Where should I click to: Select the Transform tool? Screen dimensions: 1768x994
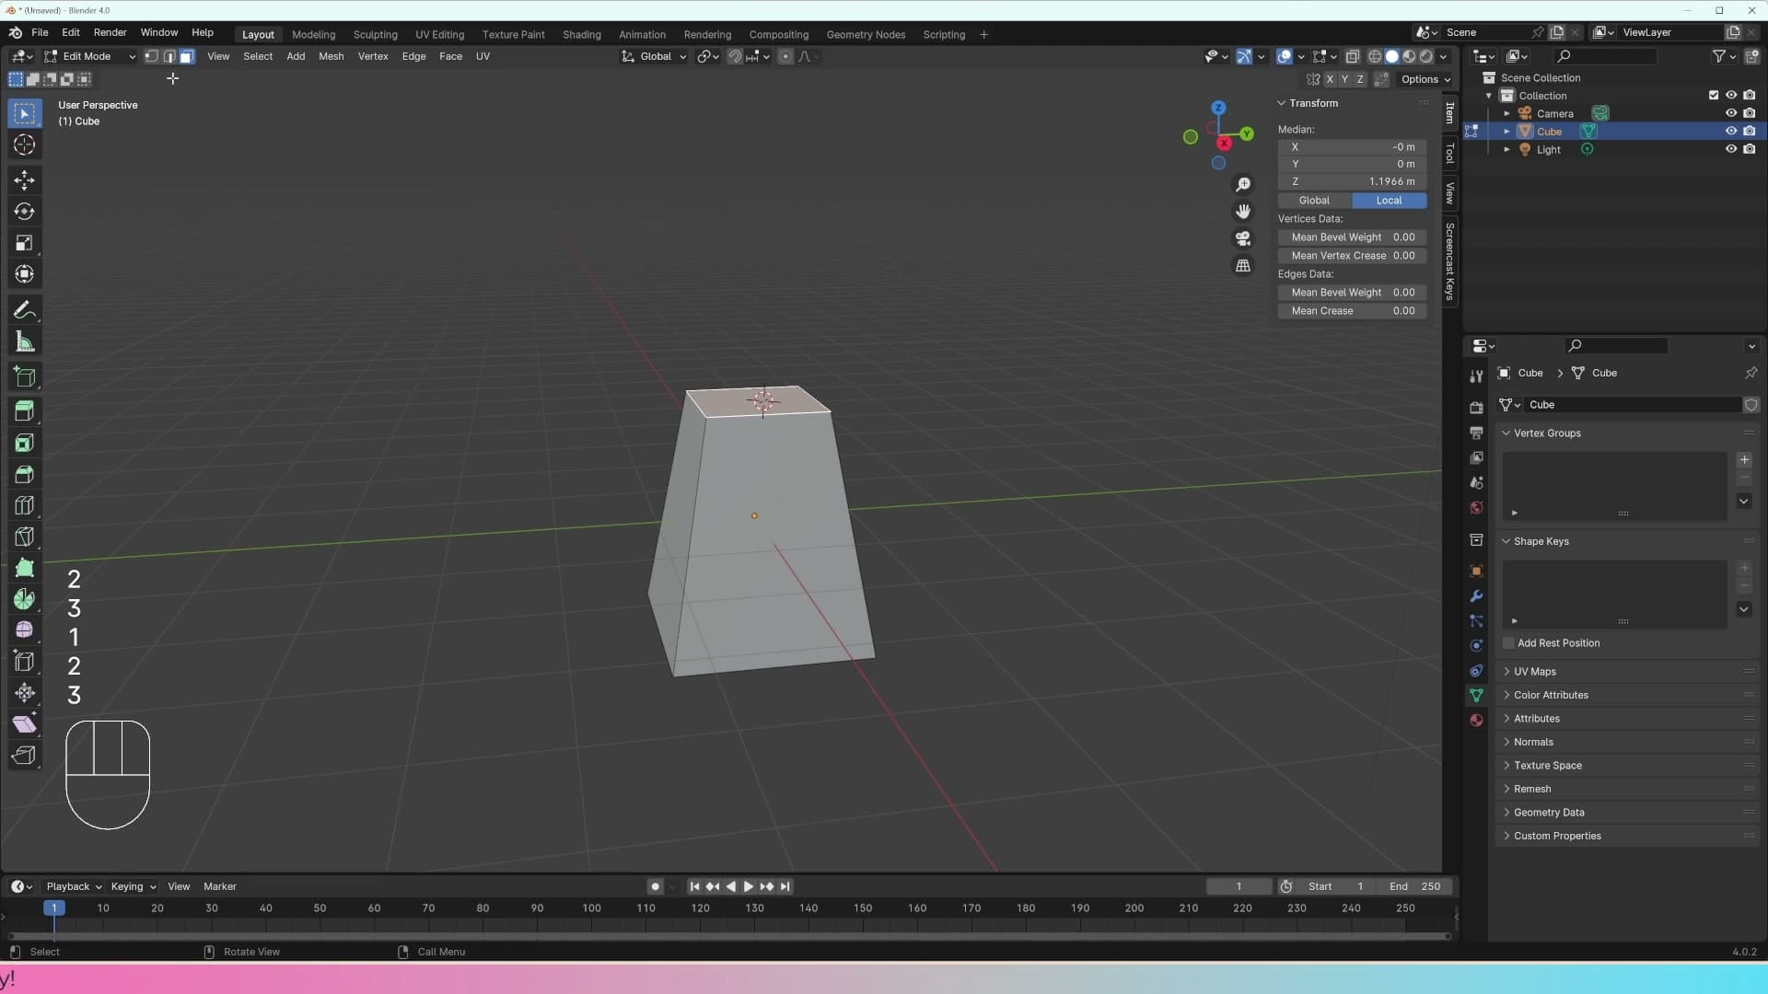[25, 274]
